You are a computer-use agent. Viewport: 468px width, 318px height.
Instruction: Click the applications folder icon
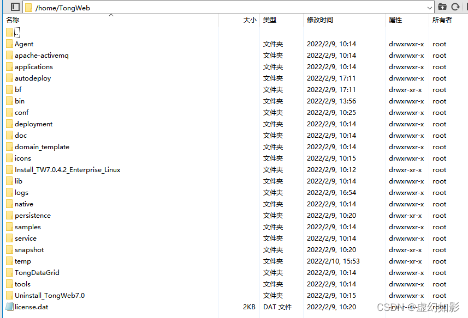pyautogui.click(x=9, y=66)
